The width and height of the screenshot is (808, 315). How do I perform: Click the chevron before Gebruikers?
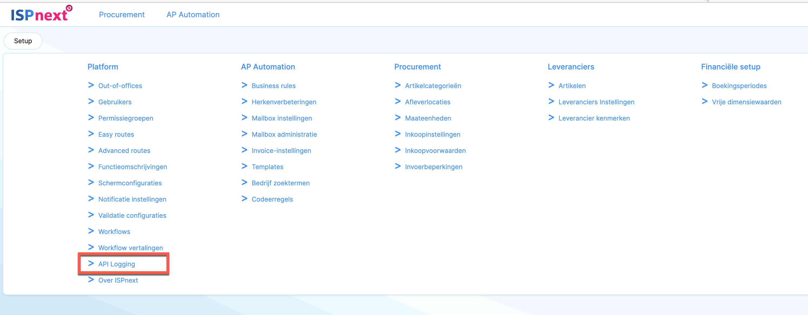point(91,101)
